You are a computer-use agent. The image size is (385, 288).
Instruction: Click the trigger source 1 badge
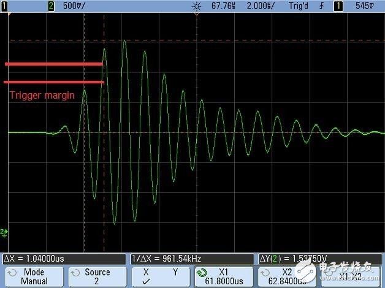338,6
